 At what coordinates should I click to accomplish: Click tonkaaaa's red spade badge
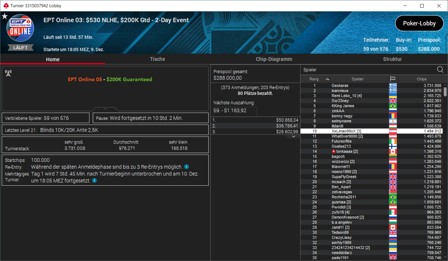(x=334, y=151)
